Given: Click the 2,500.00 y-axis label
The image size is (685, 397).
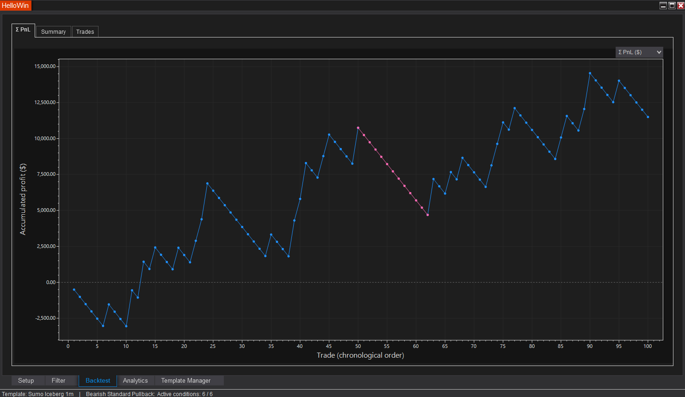Looking at the screenshot, I should 46,246.
